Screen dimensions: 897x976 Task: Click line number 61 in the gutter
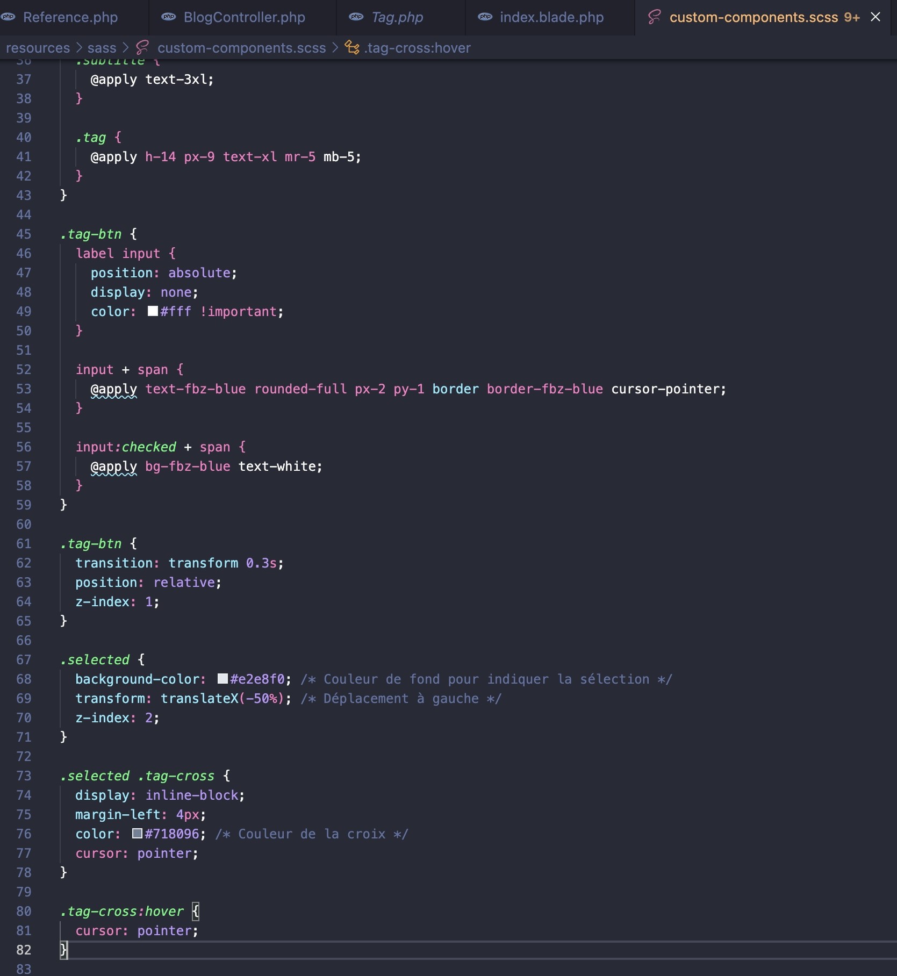pos(24,544)
